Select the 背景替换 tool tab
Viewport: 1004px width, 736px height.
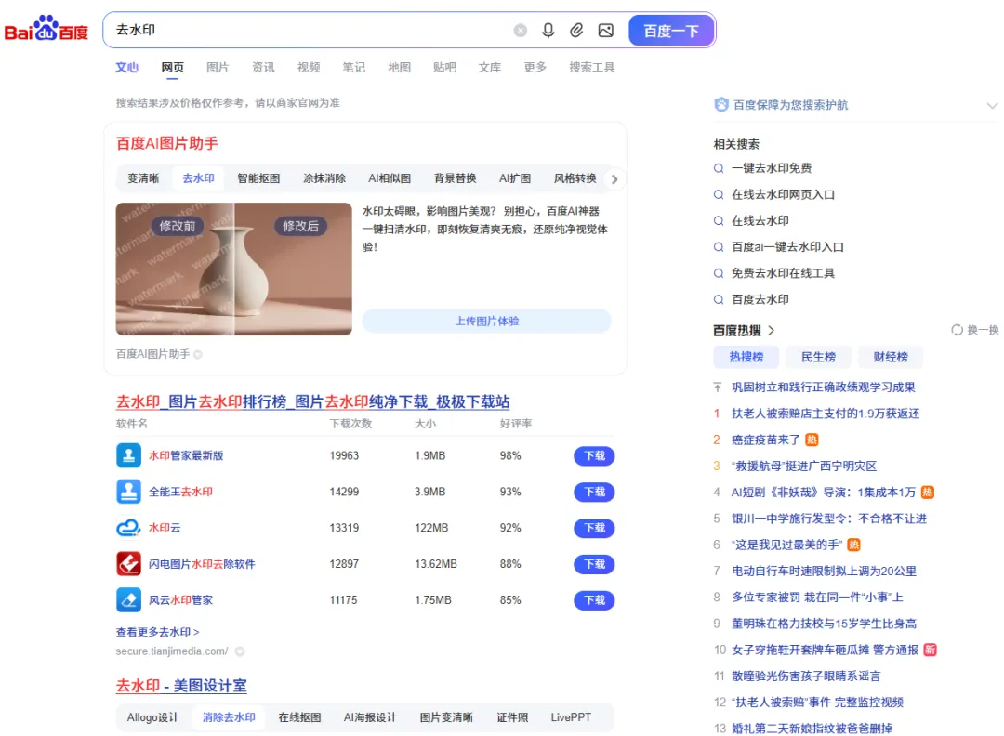[x=456, y=178]
